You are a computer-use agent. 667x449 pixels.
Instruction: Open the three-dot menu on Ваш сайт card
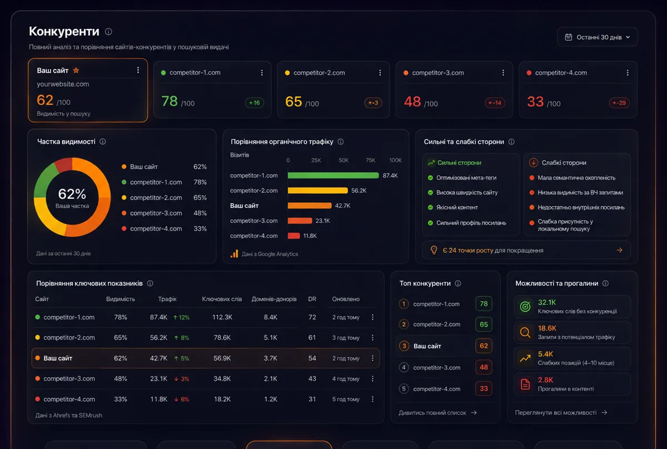click(x=138, y=71)
